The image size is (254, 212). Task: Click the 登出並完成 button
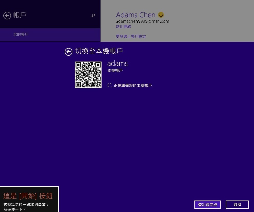point(207,205)
